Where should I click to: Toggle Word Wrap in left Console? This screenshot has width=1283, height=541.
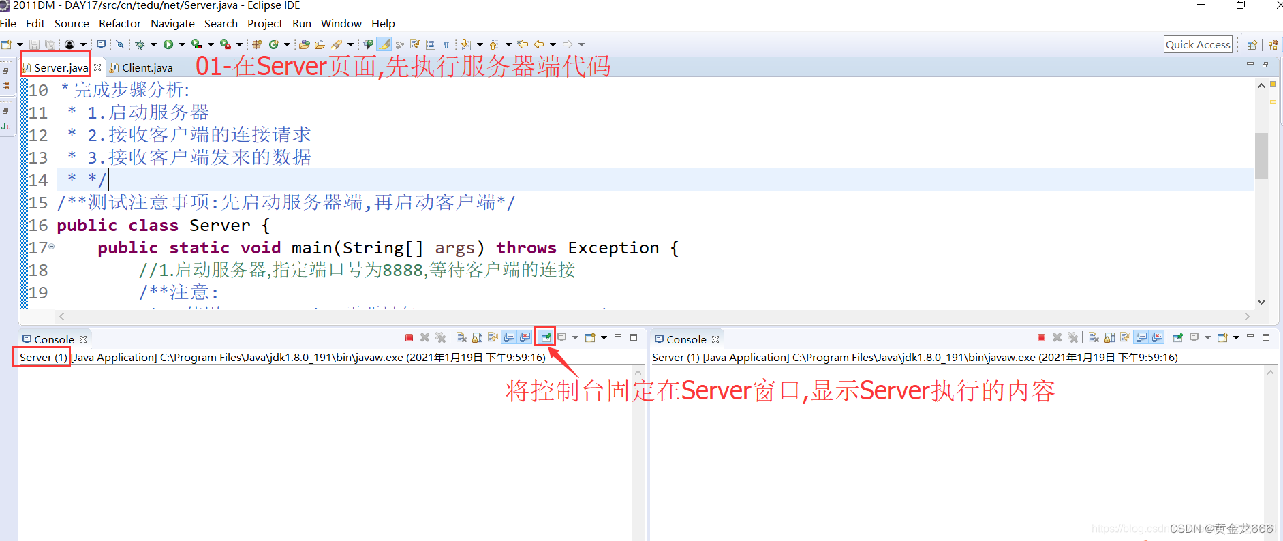[x=493, y=337]
